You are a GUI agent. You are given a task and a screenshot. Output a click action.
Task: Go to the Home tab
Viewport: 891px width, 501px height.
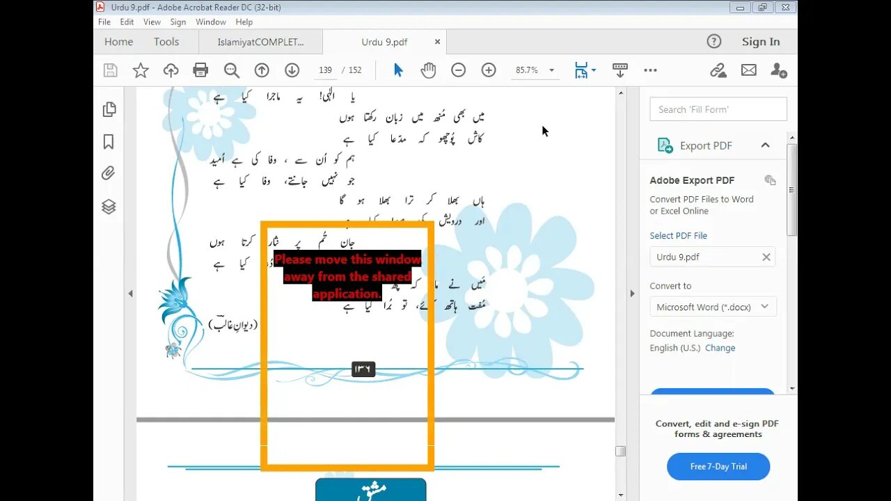pos(118,42)
